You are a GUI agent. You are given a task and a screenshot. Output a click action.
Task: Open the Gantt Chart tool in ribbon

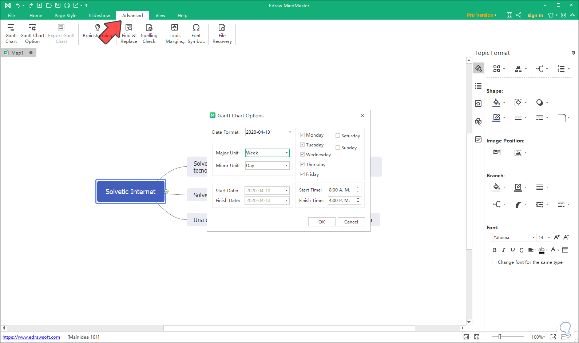11,33
